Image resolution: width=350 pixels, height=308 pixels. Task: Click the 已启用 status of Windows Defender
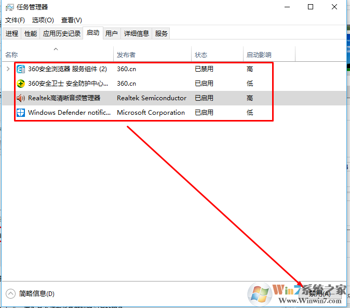(x=204, y=113)
